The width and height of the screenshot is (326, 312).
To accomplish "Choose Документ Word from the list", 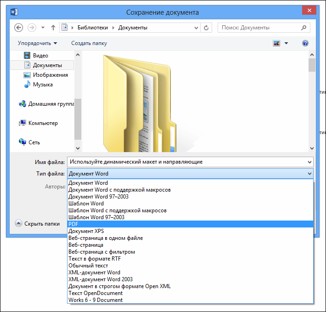I will tap(190, 183).
